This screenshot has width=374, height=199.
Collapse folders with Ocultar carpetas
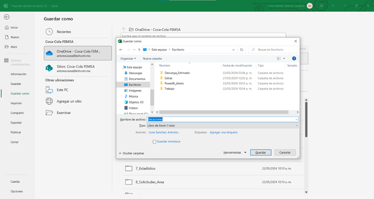tap(131, 153)
